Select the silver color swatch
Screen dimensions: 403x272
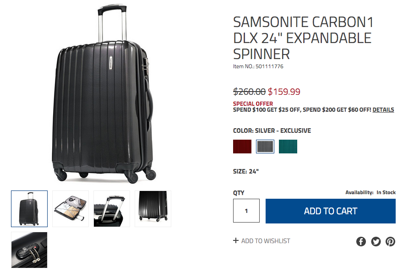(x=265, y=147)
